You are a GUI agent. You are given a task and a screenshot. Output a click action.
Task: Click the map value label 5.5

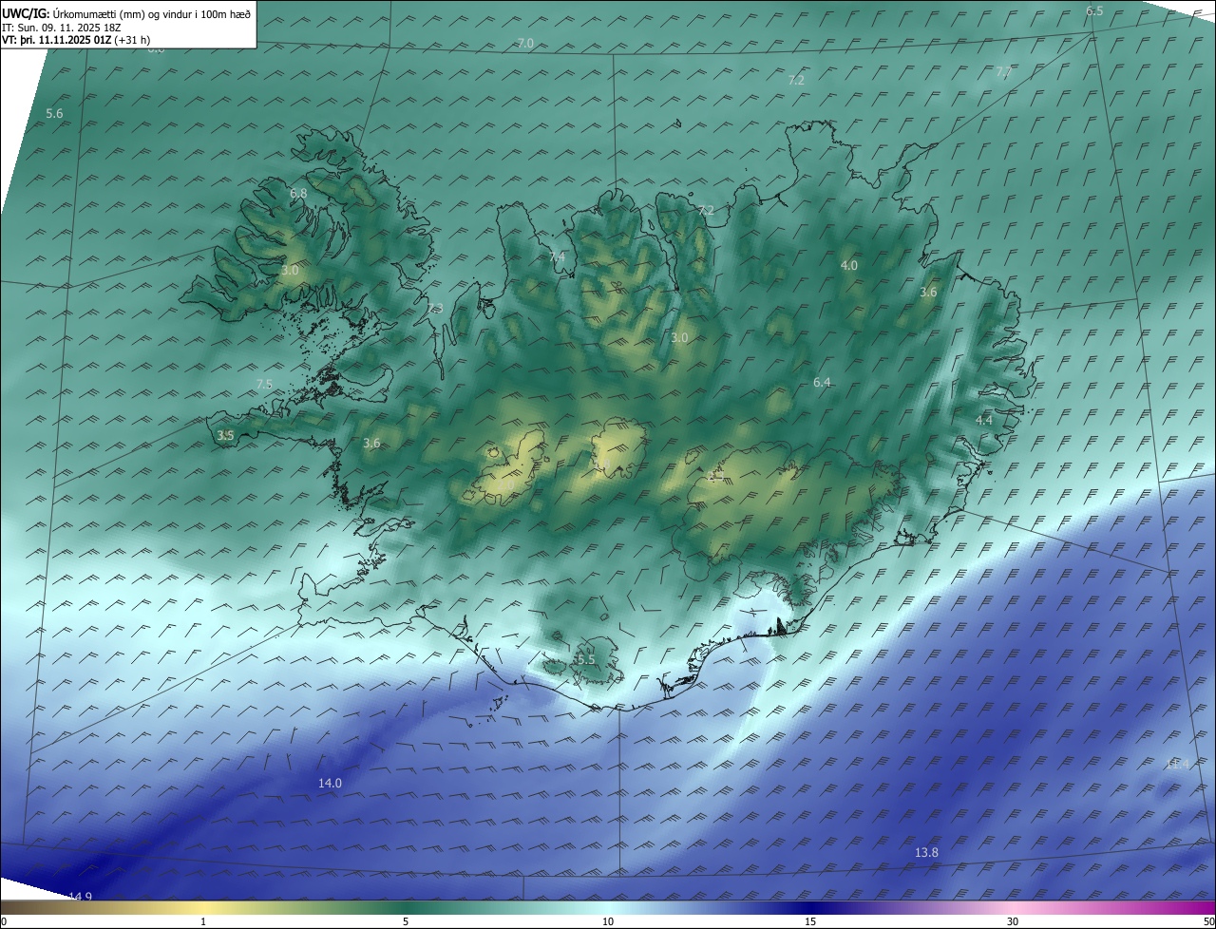coord(586,659)
